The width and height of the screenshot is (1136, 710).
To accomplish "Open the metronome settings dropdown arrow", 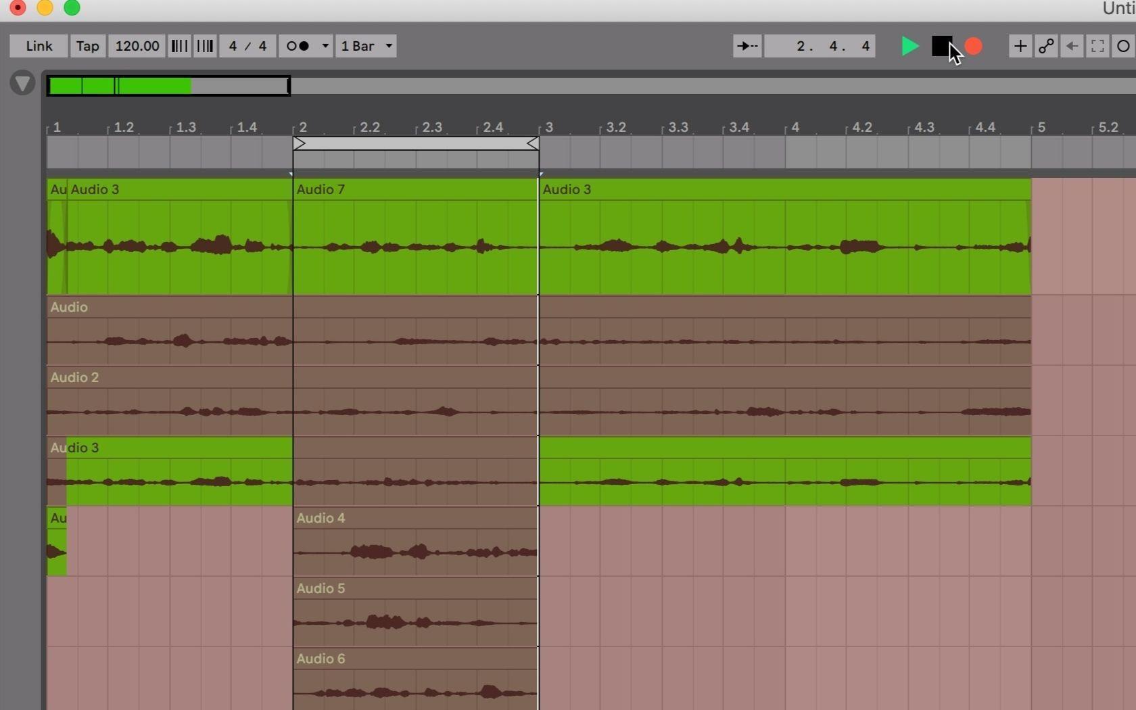I will pyautogui.click(x=325, y=46).
